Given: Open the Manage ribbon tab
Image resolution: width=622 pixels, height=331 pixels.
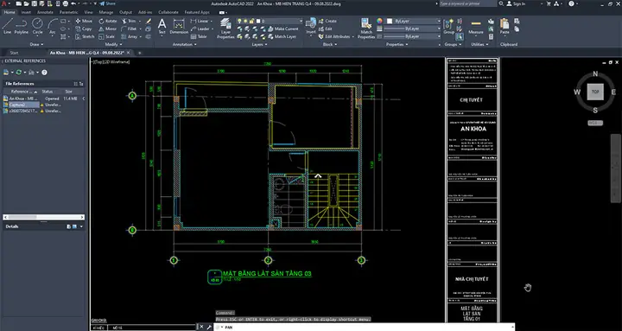Looking at the screenshot, I should coord(106,12).
